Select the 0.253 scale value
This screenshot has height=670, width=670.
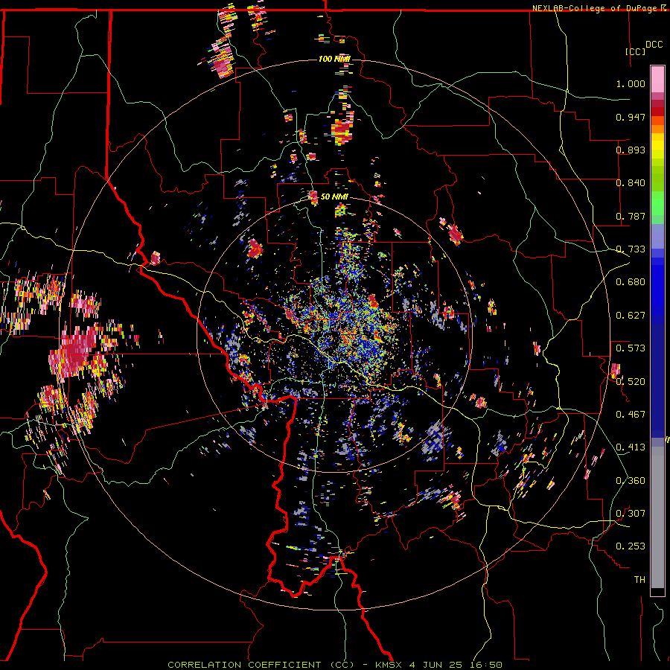(x=631, y=546)
